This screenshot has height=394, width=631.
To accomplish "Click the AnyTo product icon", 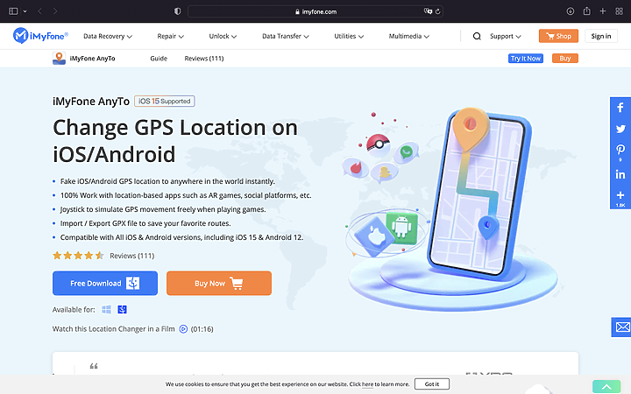I will click(60, 59).
